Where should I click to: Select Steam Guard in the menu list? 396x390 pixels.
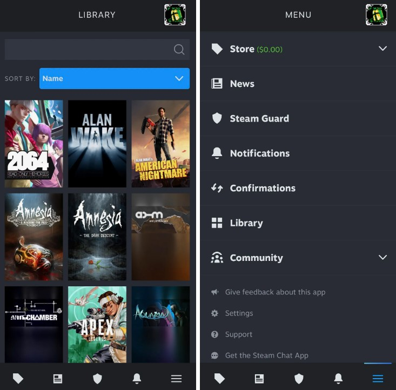[x=259, y=118]
